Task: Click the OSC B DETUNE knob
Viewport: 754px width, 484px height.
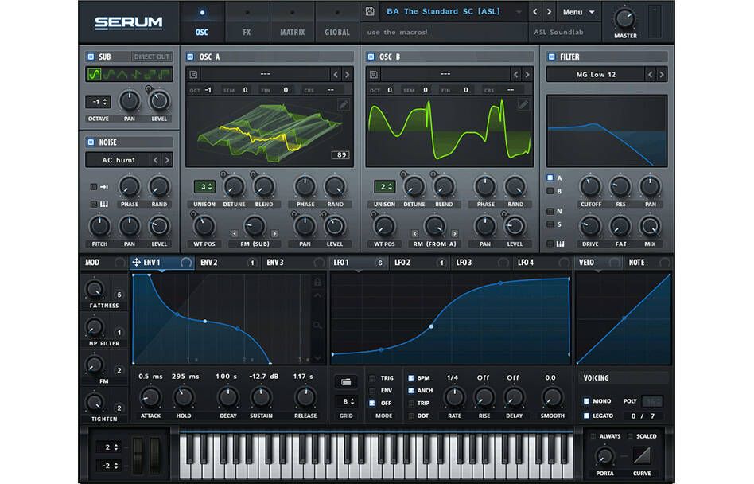Action: (414, 186)
